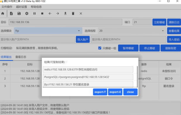
Task: Open the 帮助信息 menu
Action: point(36,7)
